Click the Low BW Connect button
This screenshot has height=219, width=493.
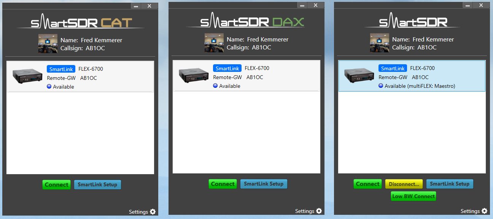point(413,197)
